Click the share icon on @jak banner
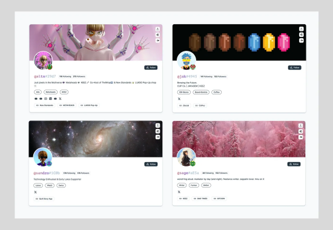 pos(302,29)
